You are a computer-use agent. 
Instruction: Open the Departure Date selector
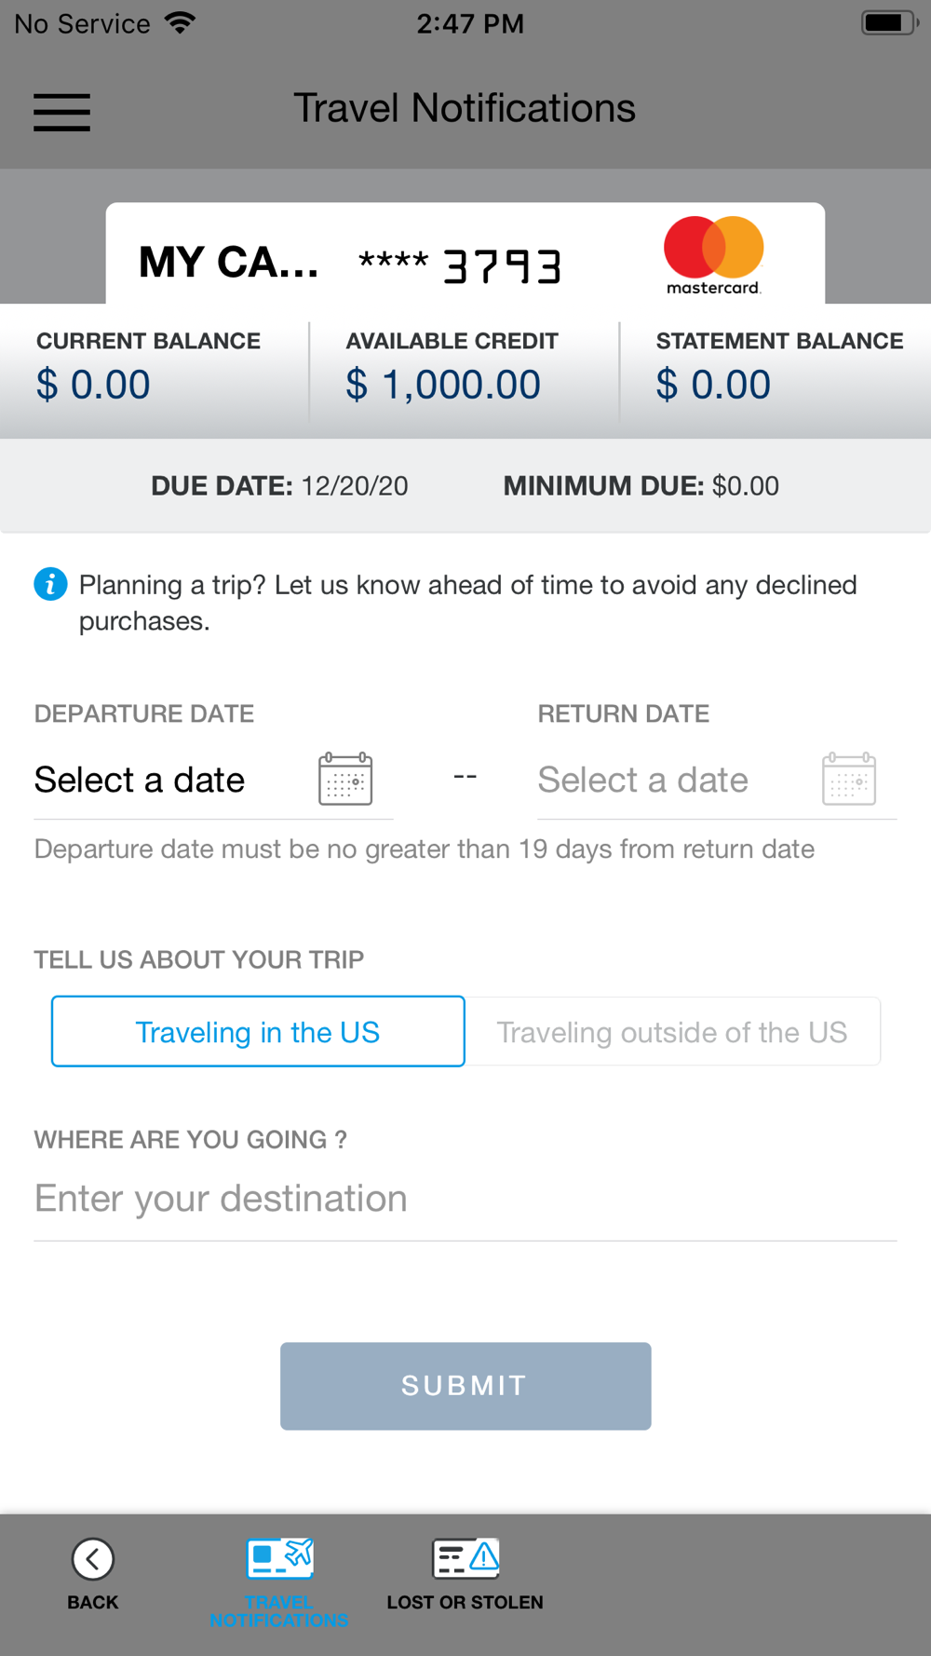pyautogui.click(x=140, y=780)
